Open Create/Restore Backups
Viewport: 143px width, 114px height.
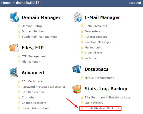pos(101,108)
